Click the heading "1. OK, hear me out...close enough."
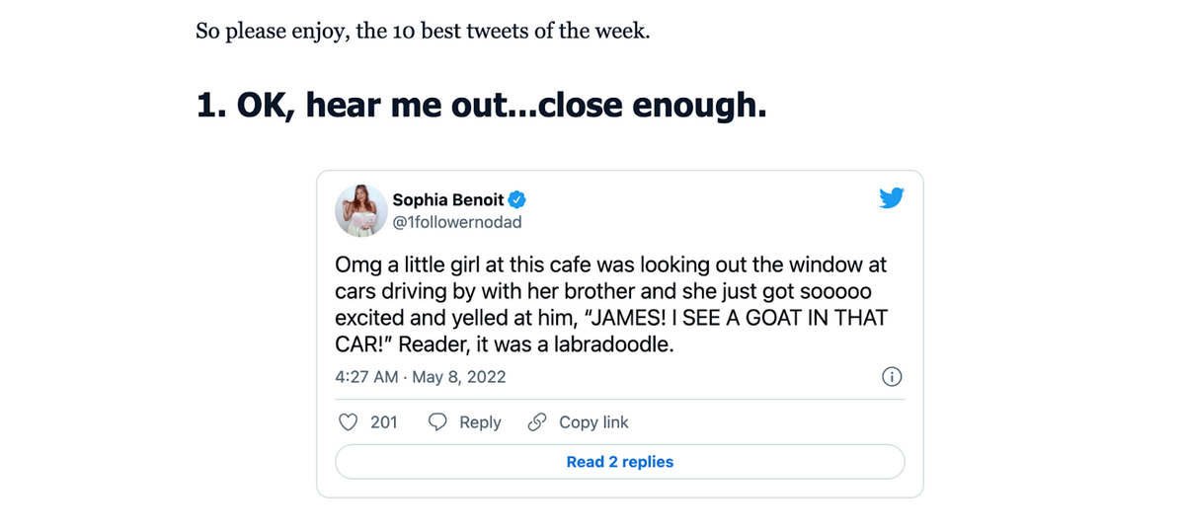Screen dimensions: 1185x532 (x=482, y=103)
